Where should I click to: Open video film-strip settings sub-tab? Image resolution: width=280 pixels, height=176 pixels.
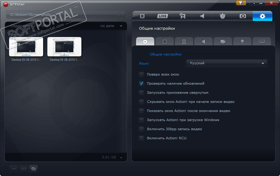tap(165, 41)
